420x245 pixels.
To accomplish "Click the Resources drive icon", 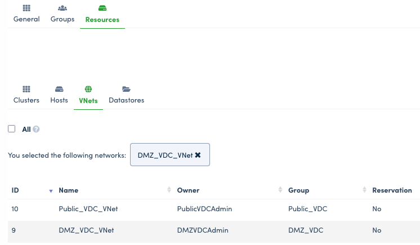I will click(x=102, y=9).
